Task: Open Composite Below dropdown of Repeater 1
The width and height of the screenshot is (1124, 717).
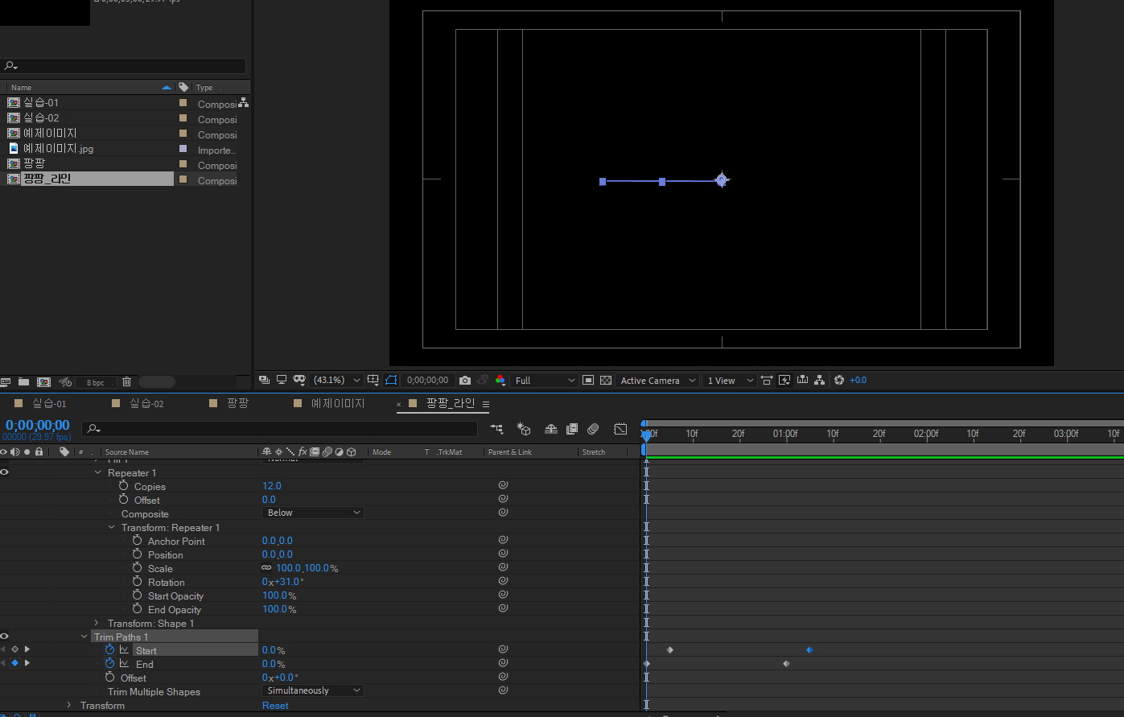Action: [313, 513]
